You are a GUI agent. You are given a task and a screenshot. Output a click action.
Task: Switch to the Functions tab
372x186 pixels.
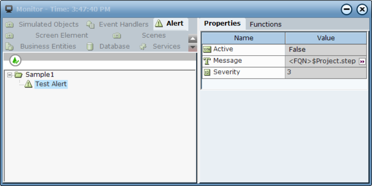(266, 24)
